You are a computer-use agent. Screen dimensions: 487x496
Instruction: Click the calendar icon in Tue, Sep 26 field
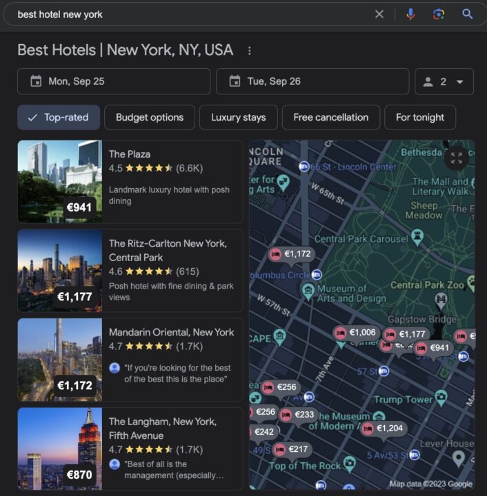point(235,81)
